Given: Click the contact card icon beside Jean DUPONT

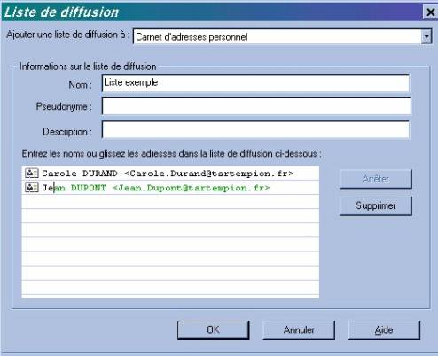Looking at the screenshot, I should pos(32,187).
